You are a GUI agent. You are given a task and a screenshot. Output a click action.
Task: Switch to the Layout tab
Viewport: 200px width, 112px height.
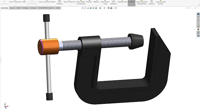tap(12, 8)
